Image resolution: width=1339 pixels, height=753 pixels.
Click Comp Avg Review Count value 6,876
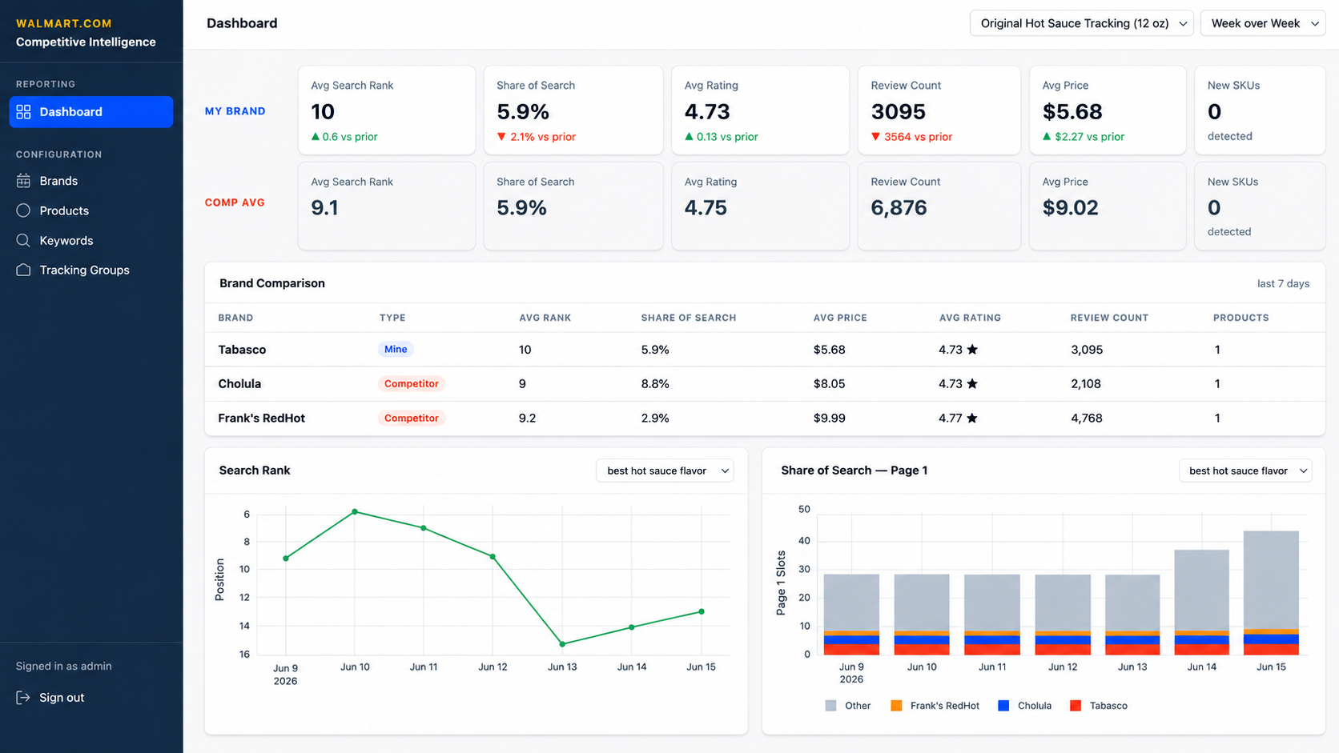[x=899, y=208]
